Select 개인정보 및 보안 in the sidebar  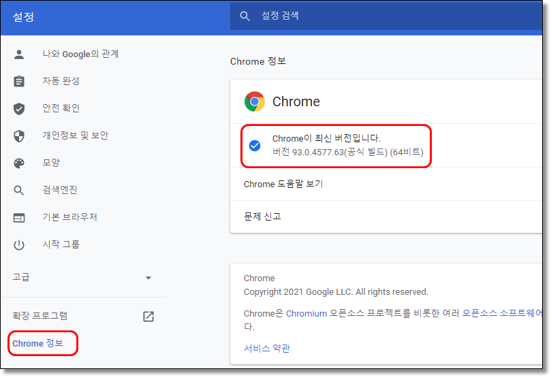[75, 135]
